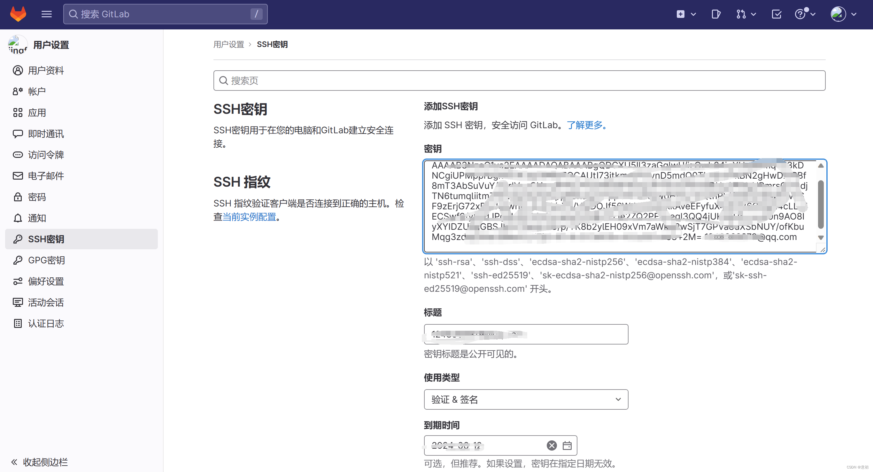Collapse sidebar with 收起侧边栏
This screenshot has width=873, height=472.
[39, 462]
